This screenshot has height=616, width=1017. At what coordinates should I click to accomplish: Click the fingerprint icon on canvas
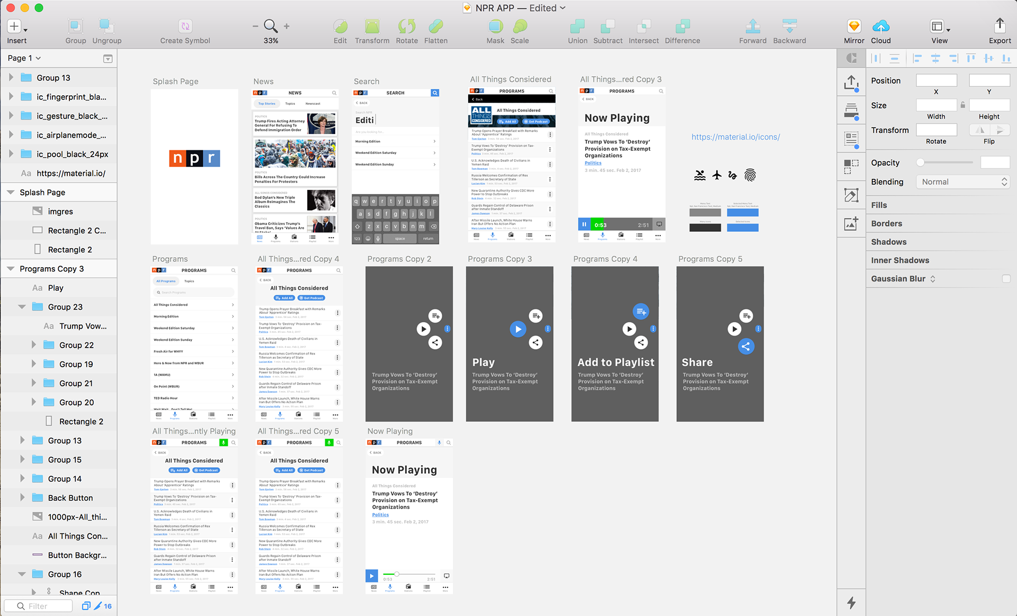[x=750, y=175]
